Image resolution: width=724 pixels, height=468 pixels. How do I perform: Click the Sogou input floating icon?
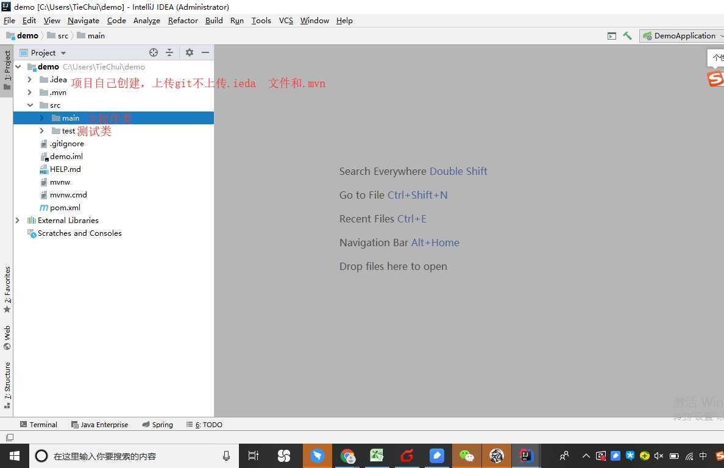pos(715,79)
